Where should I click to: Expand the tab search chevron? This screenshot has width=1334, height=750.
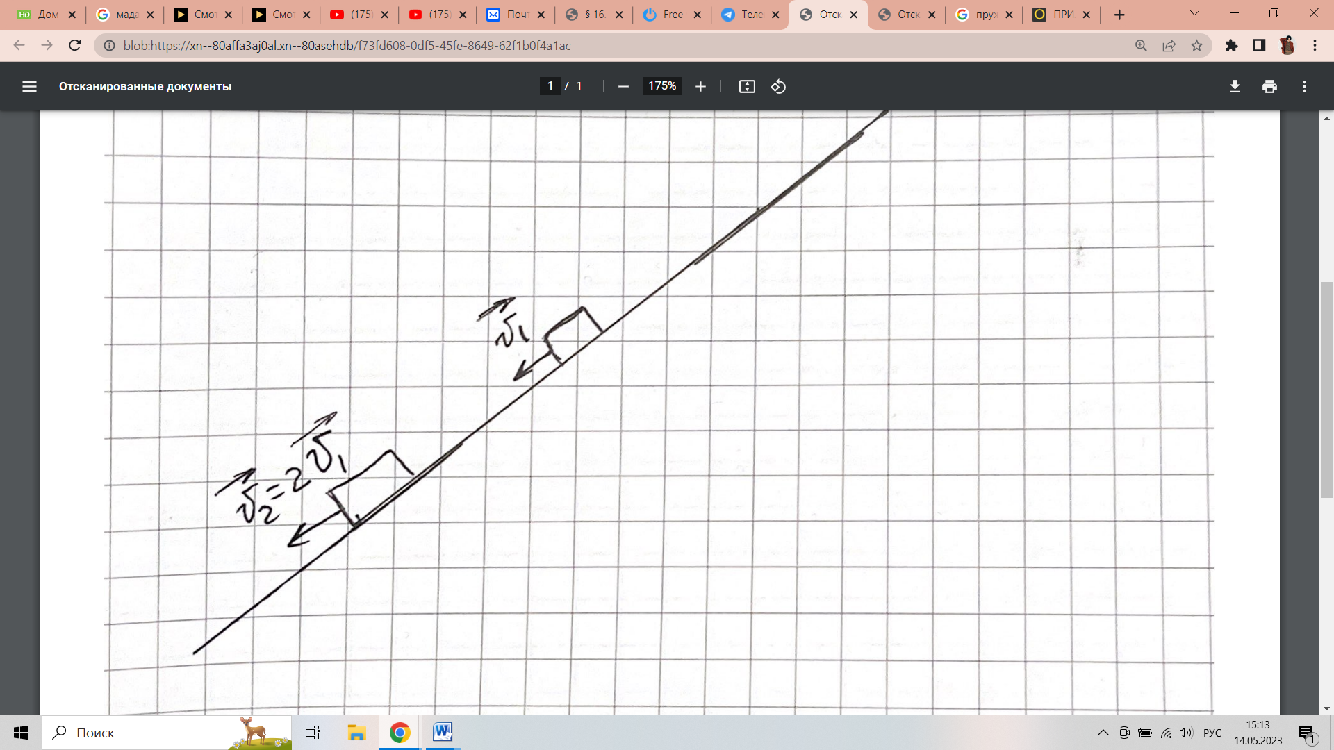pyautogui.click(x=1194, y=13)
